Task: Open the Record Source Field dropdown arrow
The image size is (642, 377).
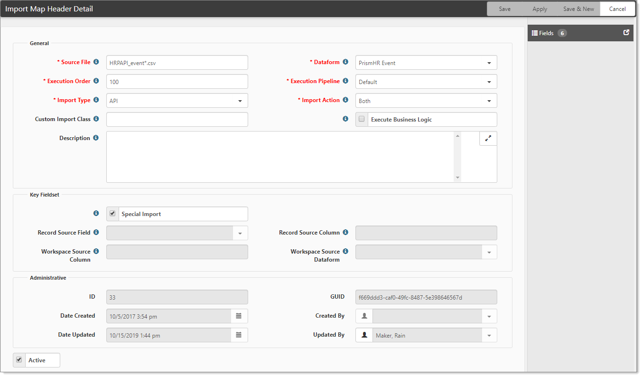Action: point(240,233)
